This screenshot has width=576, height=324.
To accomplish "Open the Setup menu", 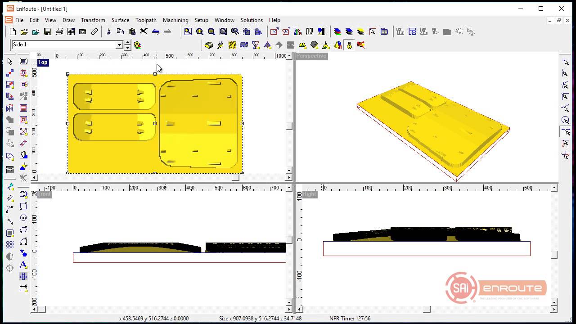I will point(201,20).
